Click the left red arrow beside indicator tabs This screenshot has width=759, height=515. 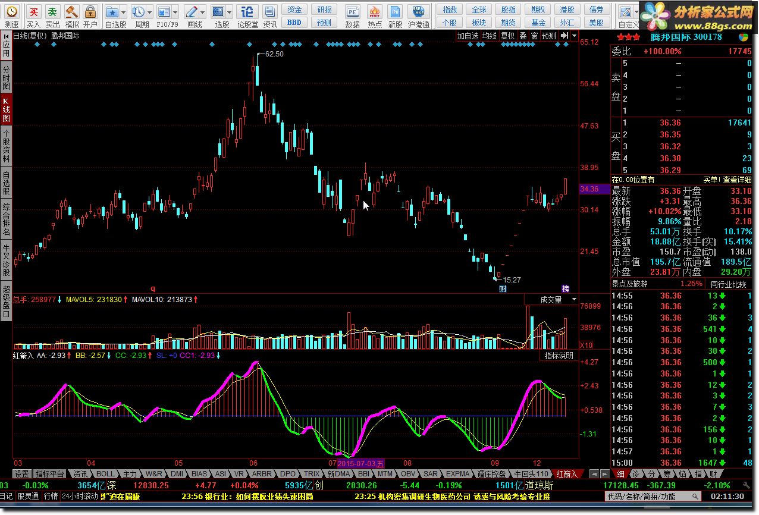pos(594,474)
